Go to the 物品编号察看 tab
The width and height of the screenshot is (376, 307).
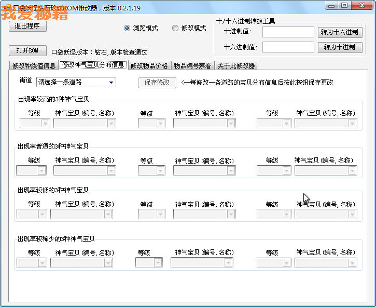pyautogui.click(x=192, y=66)
